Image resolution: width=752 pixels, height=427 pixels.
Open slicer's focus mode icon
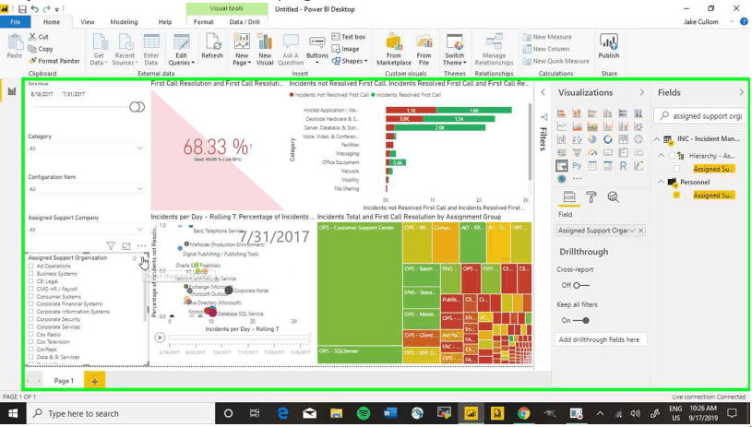click(x=126, y=246)
